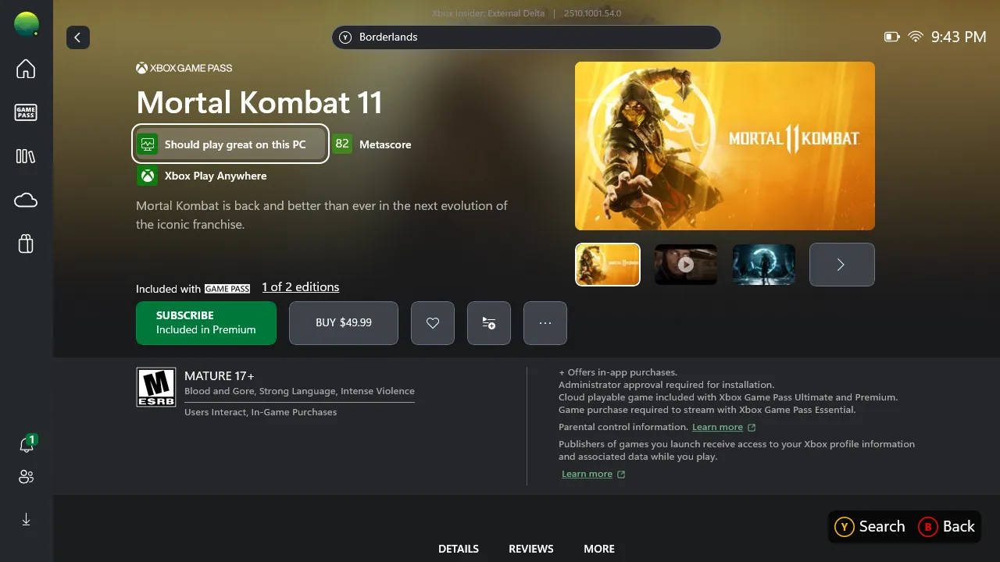This screenshot has width=1000, height=562.
Task: Open the Game Pass sidebar icon
Action: tap(26, 112)
